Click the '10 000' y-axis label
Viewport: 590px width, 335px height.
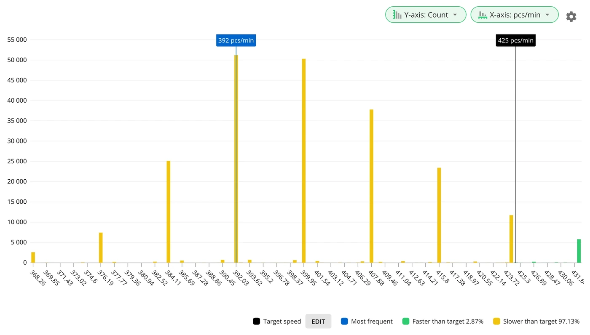pos(17,222)
